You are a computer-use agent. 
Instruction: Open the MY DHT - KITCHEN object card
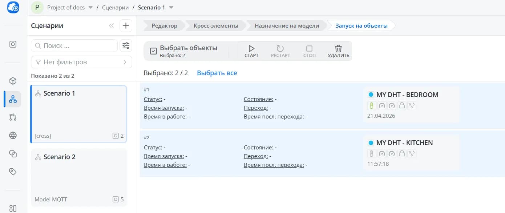point(411,153)
